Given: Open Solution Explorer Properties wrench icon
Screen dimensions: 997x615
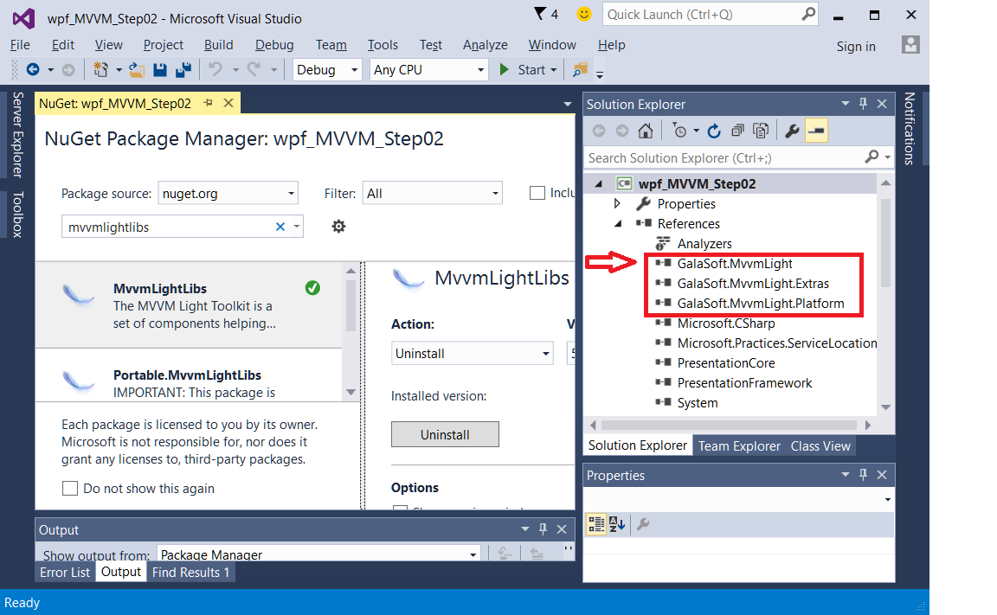Looking at the screenshot, I should 792,131.
